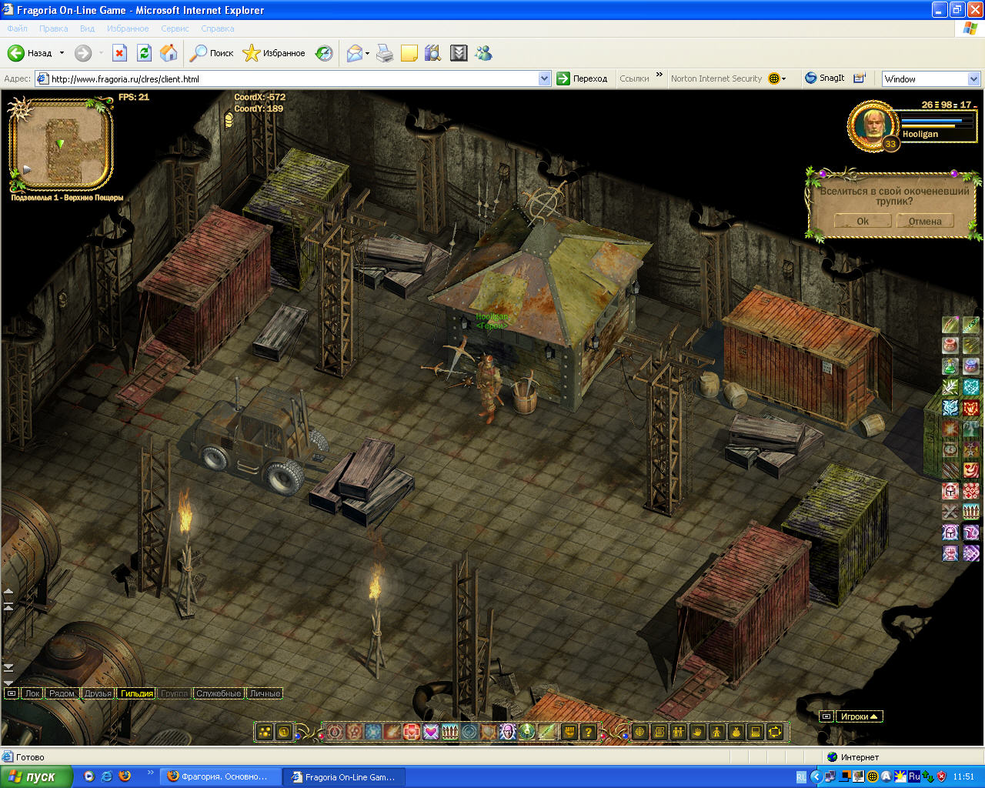The width and height of the screenshot is (985, 788).
Task: Open the question mark help icon
Action: (588, 732)
